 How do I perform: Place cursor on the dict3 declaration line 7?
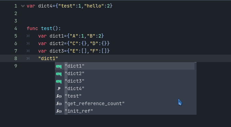[x=74, y=51]
